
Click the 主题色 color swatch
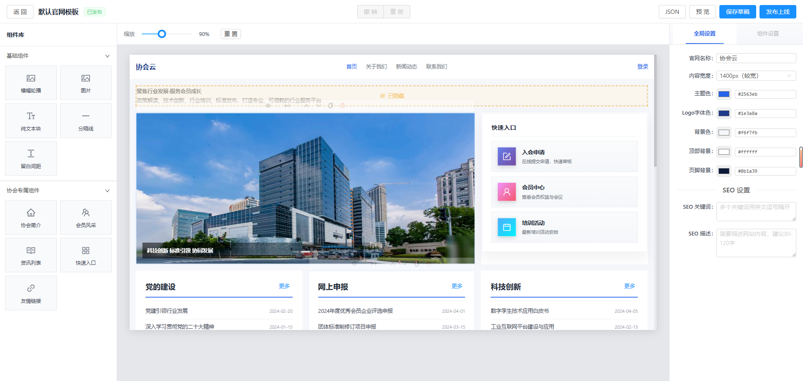pos(724,94)
